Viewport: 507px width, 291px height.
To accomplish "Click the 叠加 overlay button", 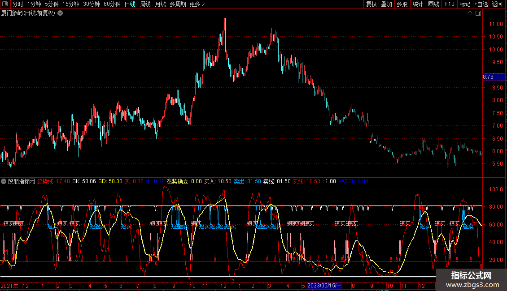I will (x=386, y=4).
